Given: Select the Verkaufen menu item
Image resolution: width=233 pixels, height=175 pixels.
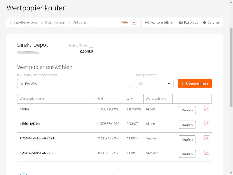Looking at the screenshot, I should (x=80, y=22).
